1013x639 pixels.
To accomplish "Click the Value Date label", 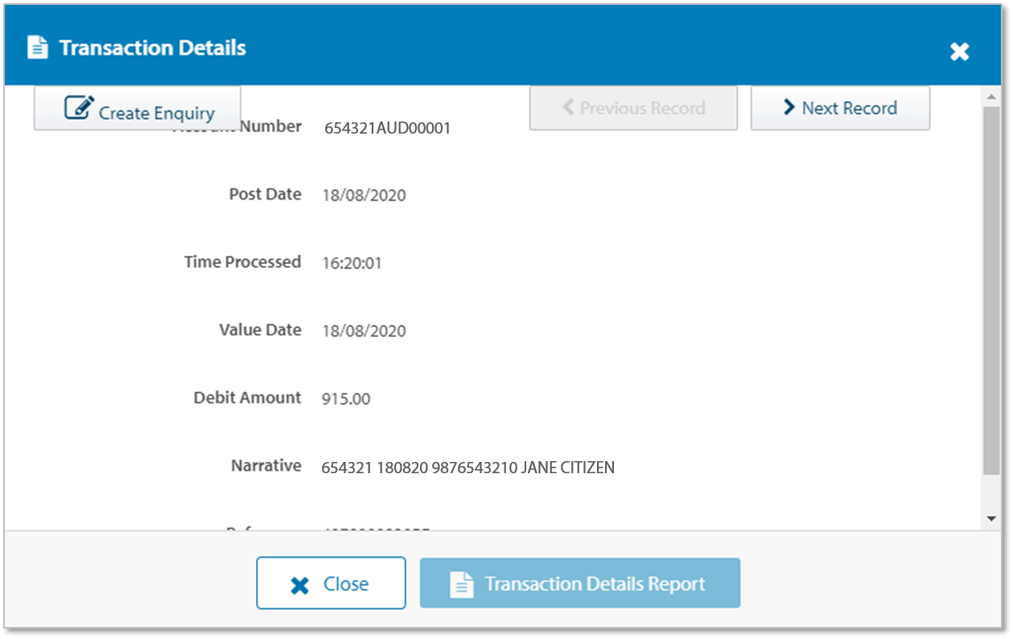I will pyautogui.click(x=261, y=330).
